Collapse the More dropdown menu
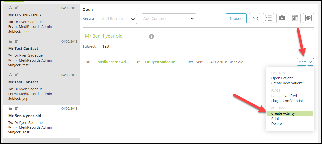322x144 pixels. pyautogui.click(x=305, y=62)
